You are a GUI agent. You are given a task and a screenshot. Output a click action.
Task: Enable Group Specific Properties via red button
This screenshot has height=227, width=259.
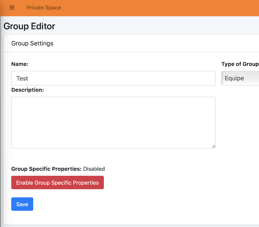[58, 183]
